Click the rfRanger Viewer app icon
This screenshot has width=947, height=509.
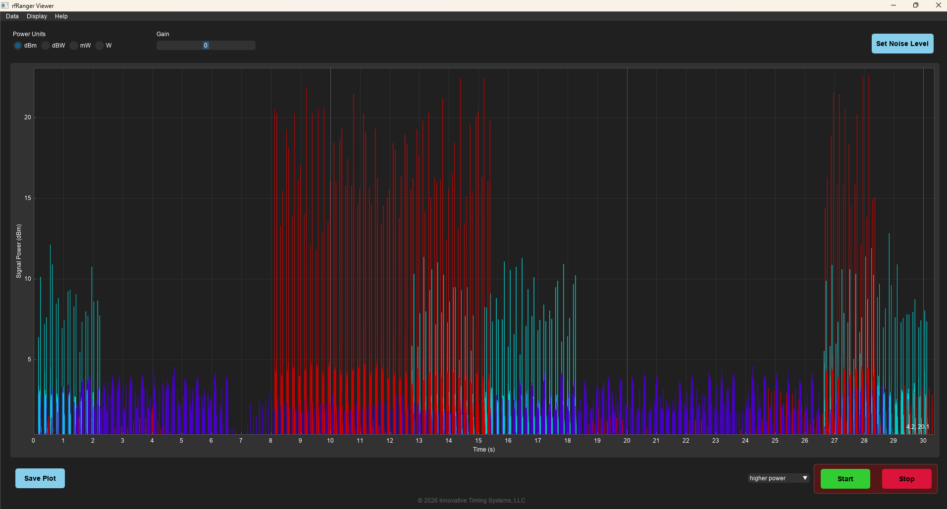pyautogui.click(x=5, y=5)
